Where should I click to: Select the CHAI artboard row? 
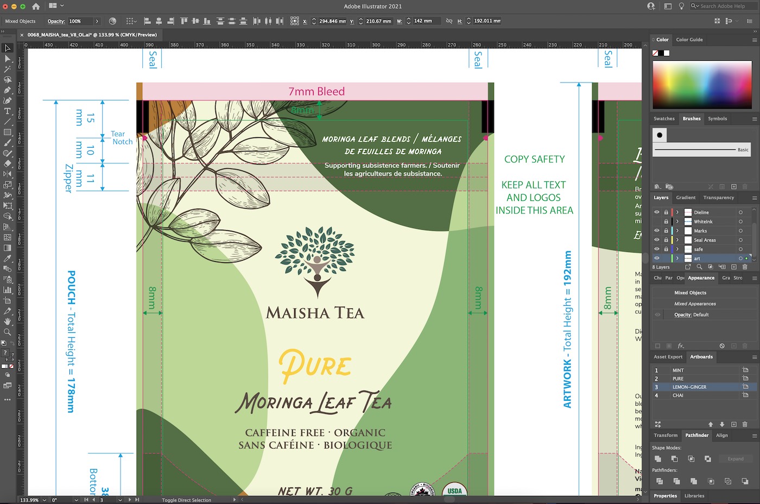704,395
